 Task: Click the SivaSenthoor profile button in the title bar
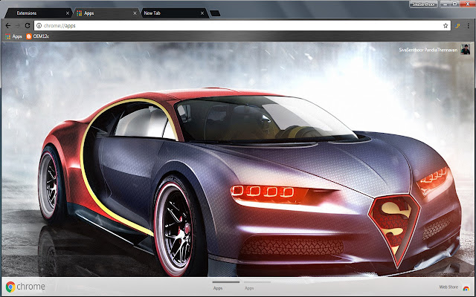point(423,4)
